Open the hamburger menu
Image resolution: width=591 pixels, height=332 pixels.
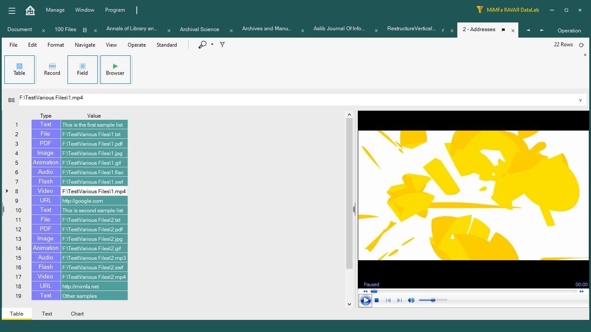[x=12, y=10]
